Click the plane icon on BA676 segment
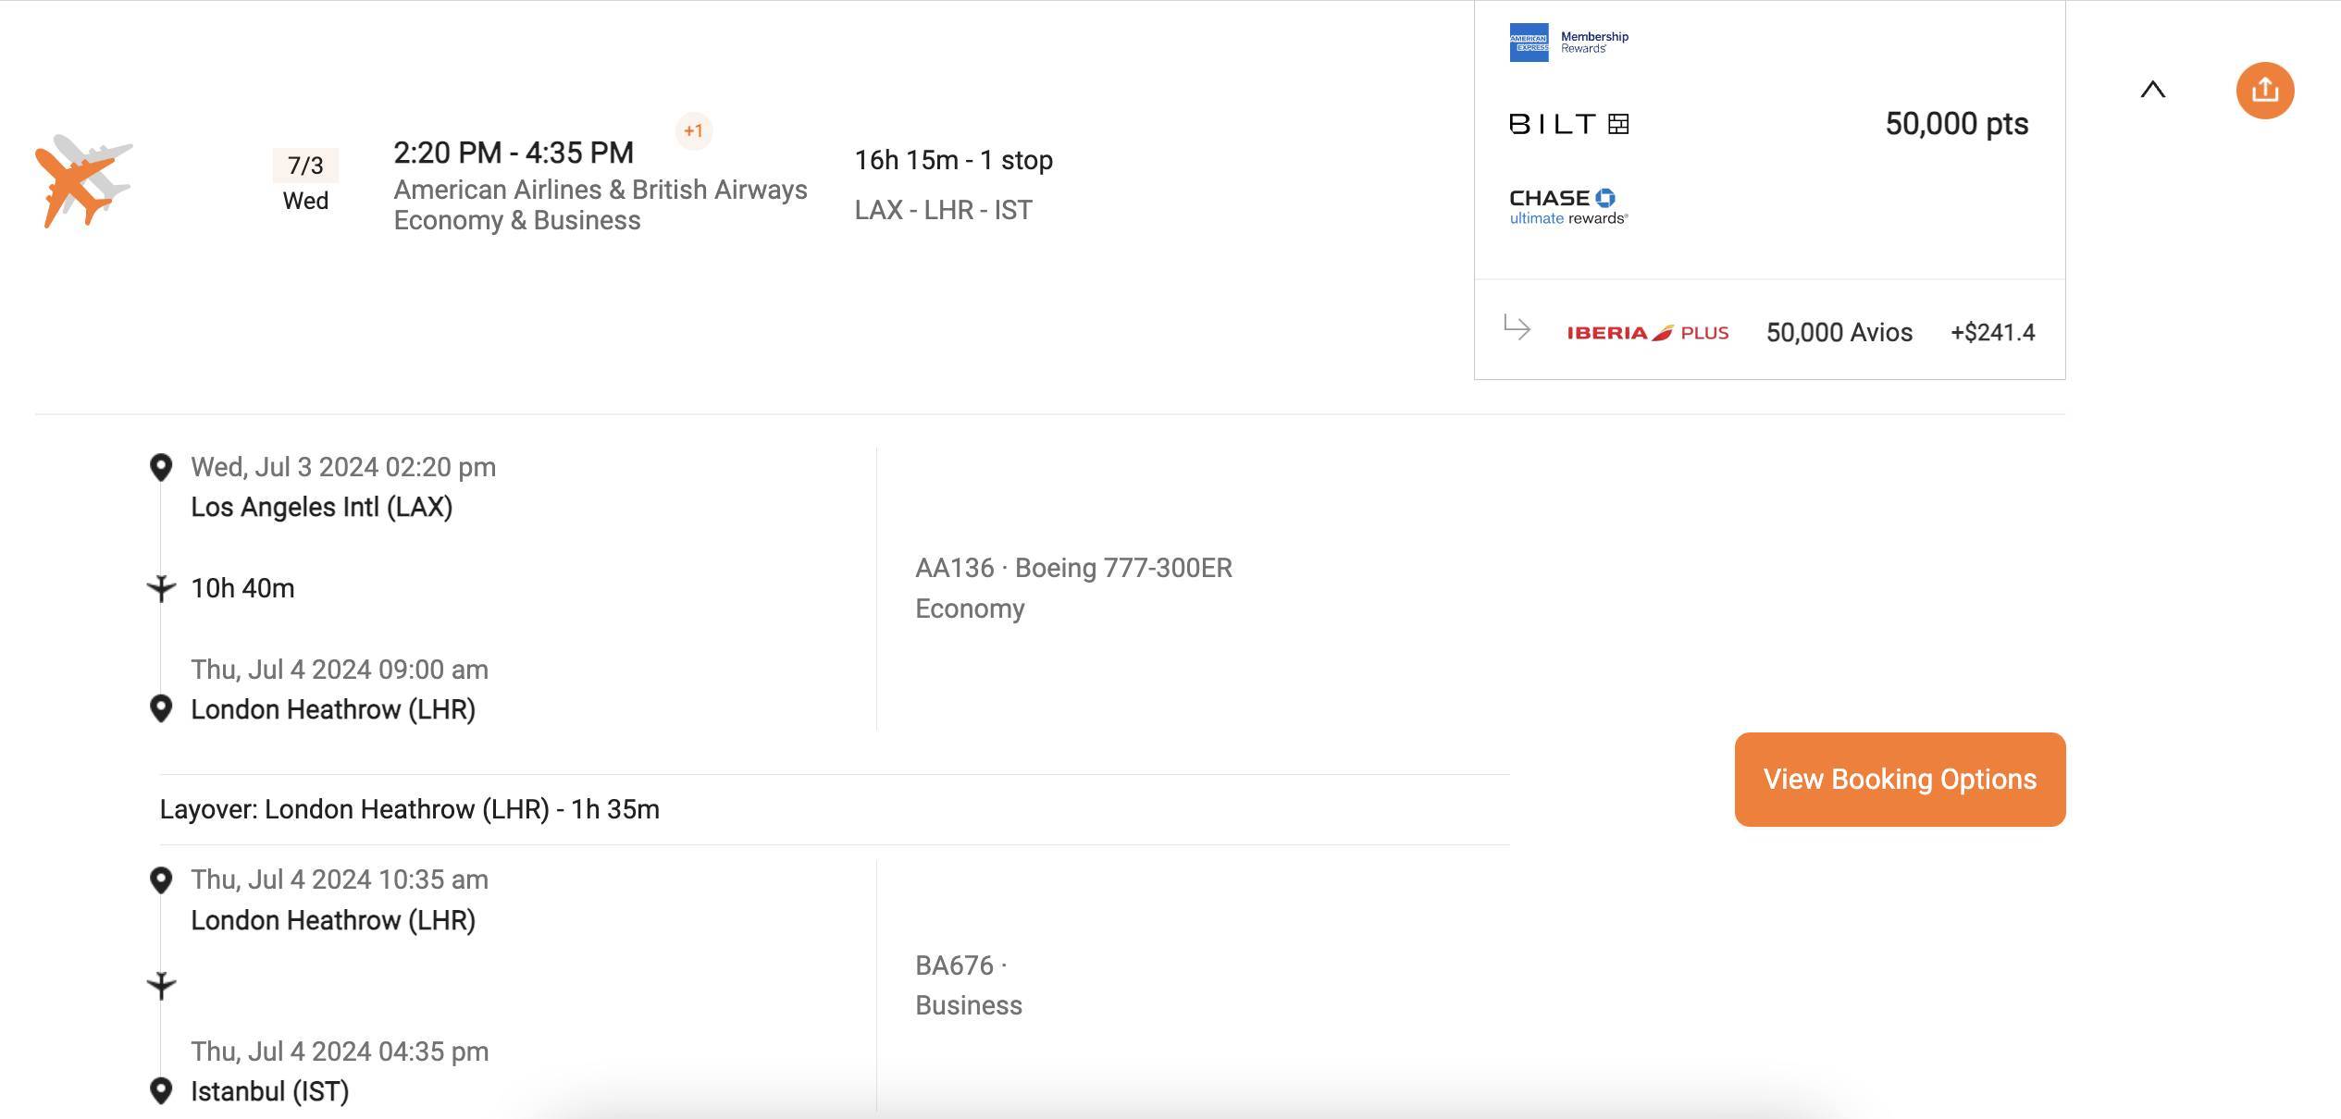 coord(161,986)
